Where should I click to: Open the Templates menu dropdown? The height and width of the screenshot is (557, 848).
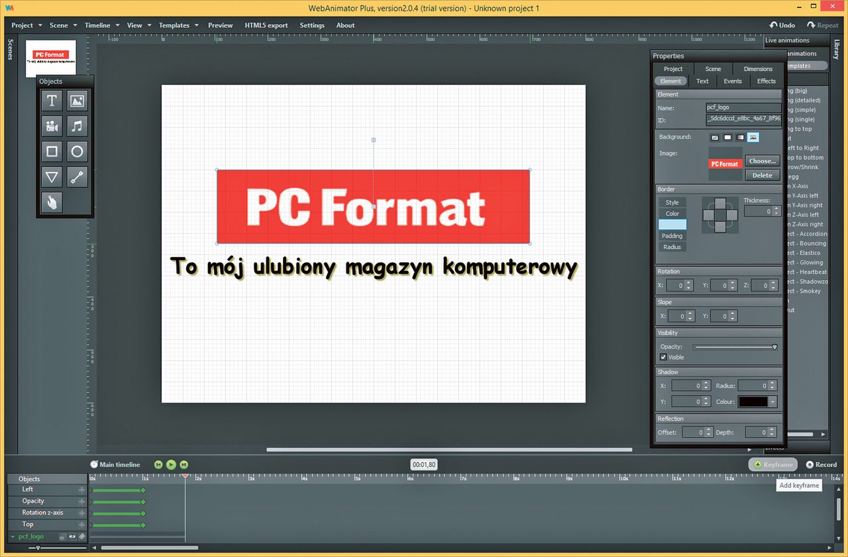coord(179,25)
